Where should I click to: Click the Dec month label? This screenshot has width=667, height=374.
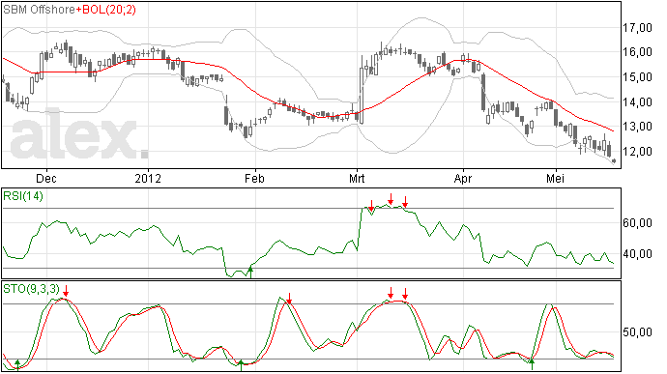click(46, 178)
